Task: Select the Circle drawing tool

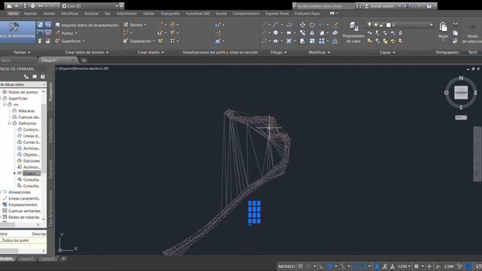Action: click(276, 33)
